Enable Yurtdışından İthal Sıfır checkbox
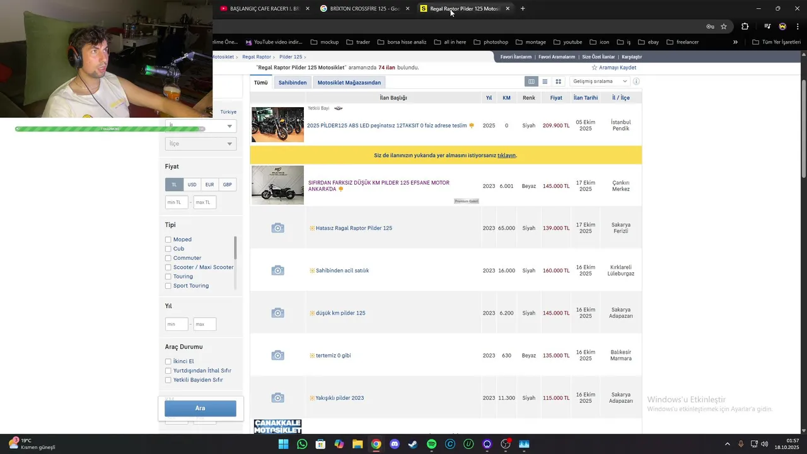807x454 pixels. point(168,371)
